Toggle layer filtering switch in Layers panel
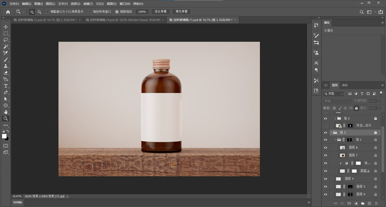 (x=381, y=93)
